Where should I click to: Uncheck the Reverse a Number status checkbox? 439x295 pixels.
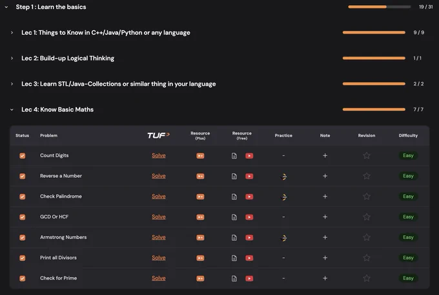(x=23, y=176)
